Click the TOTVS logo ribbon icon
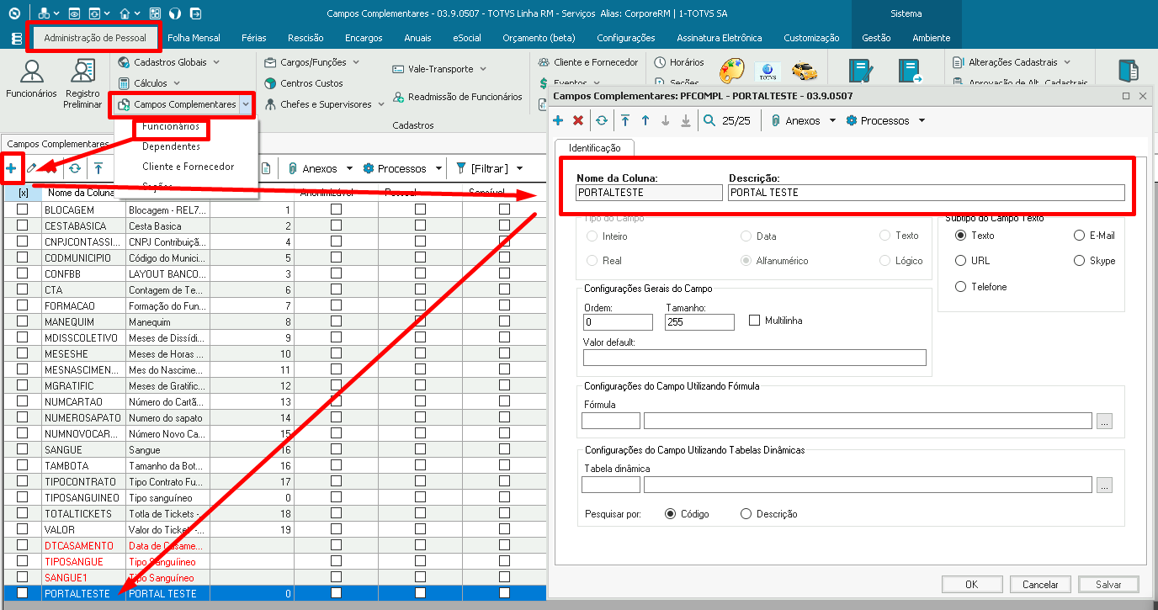 767,72
